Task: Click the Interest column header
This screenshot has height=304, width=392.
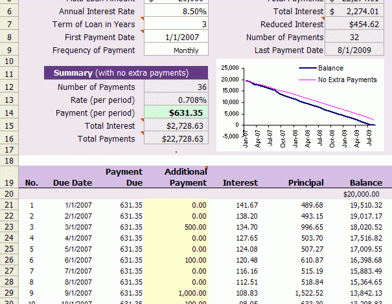Action: tap(240, 182)
